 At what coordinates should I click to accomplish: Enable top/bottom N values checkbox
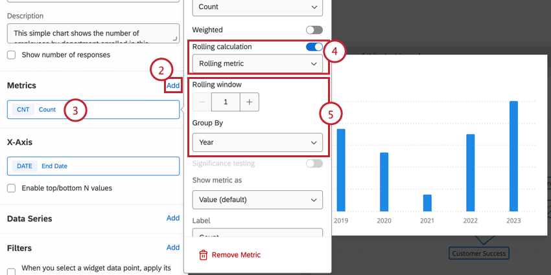pos(12,188)
